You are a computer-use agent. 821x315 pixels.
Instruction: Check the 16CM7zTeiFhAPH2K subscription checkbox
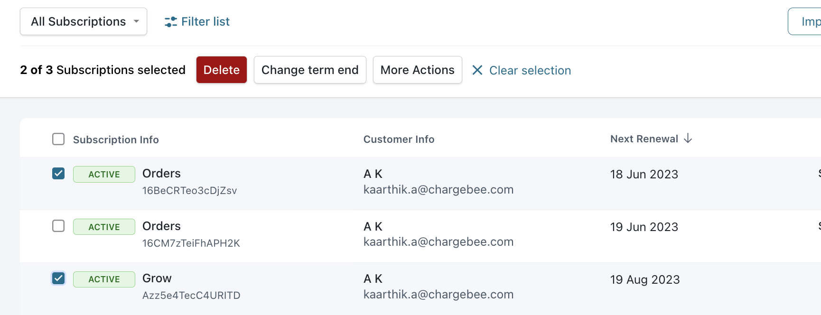[58, 226]
